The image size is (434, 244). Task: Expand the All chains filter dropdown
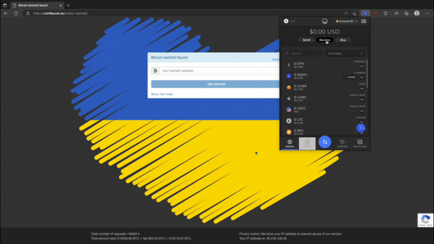(x=346, y=54)
